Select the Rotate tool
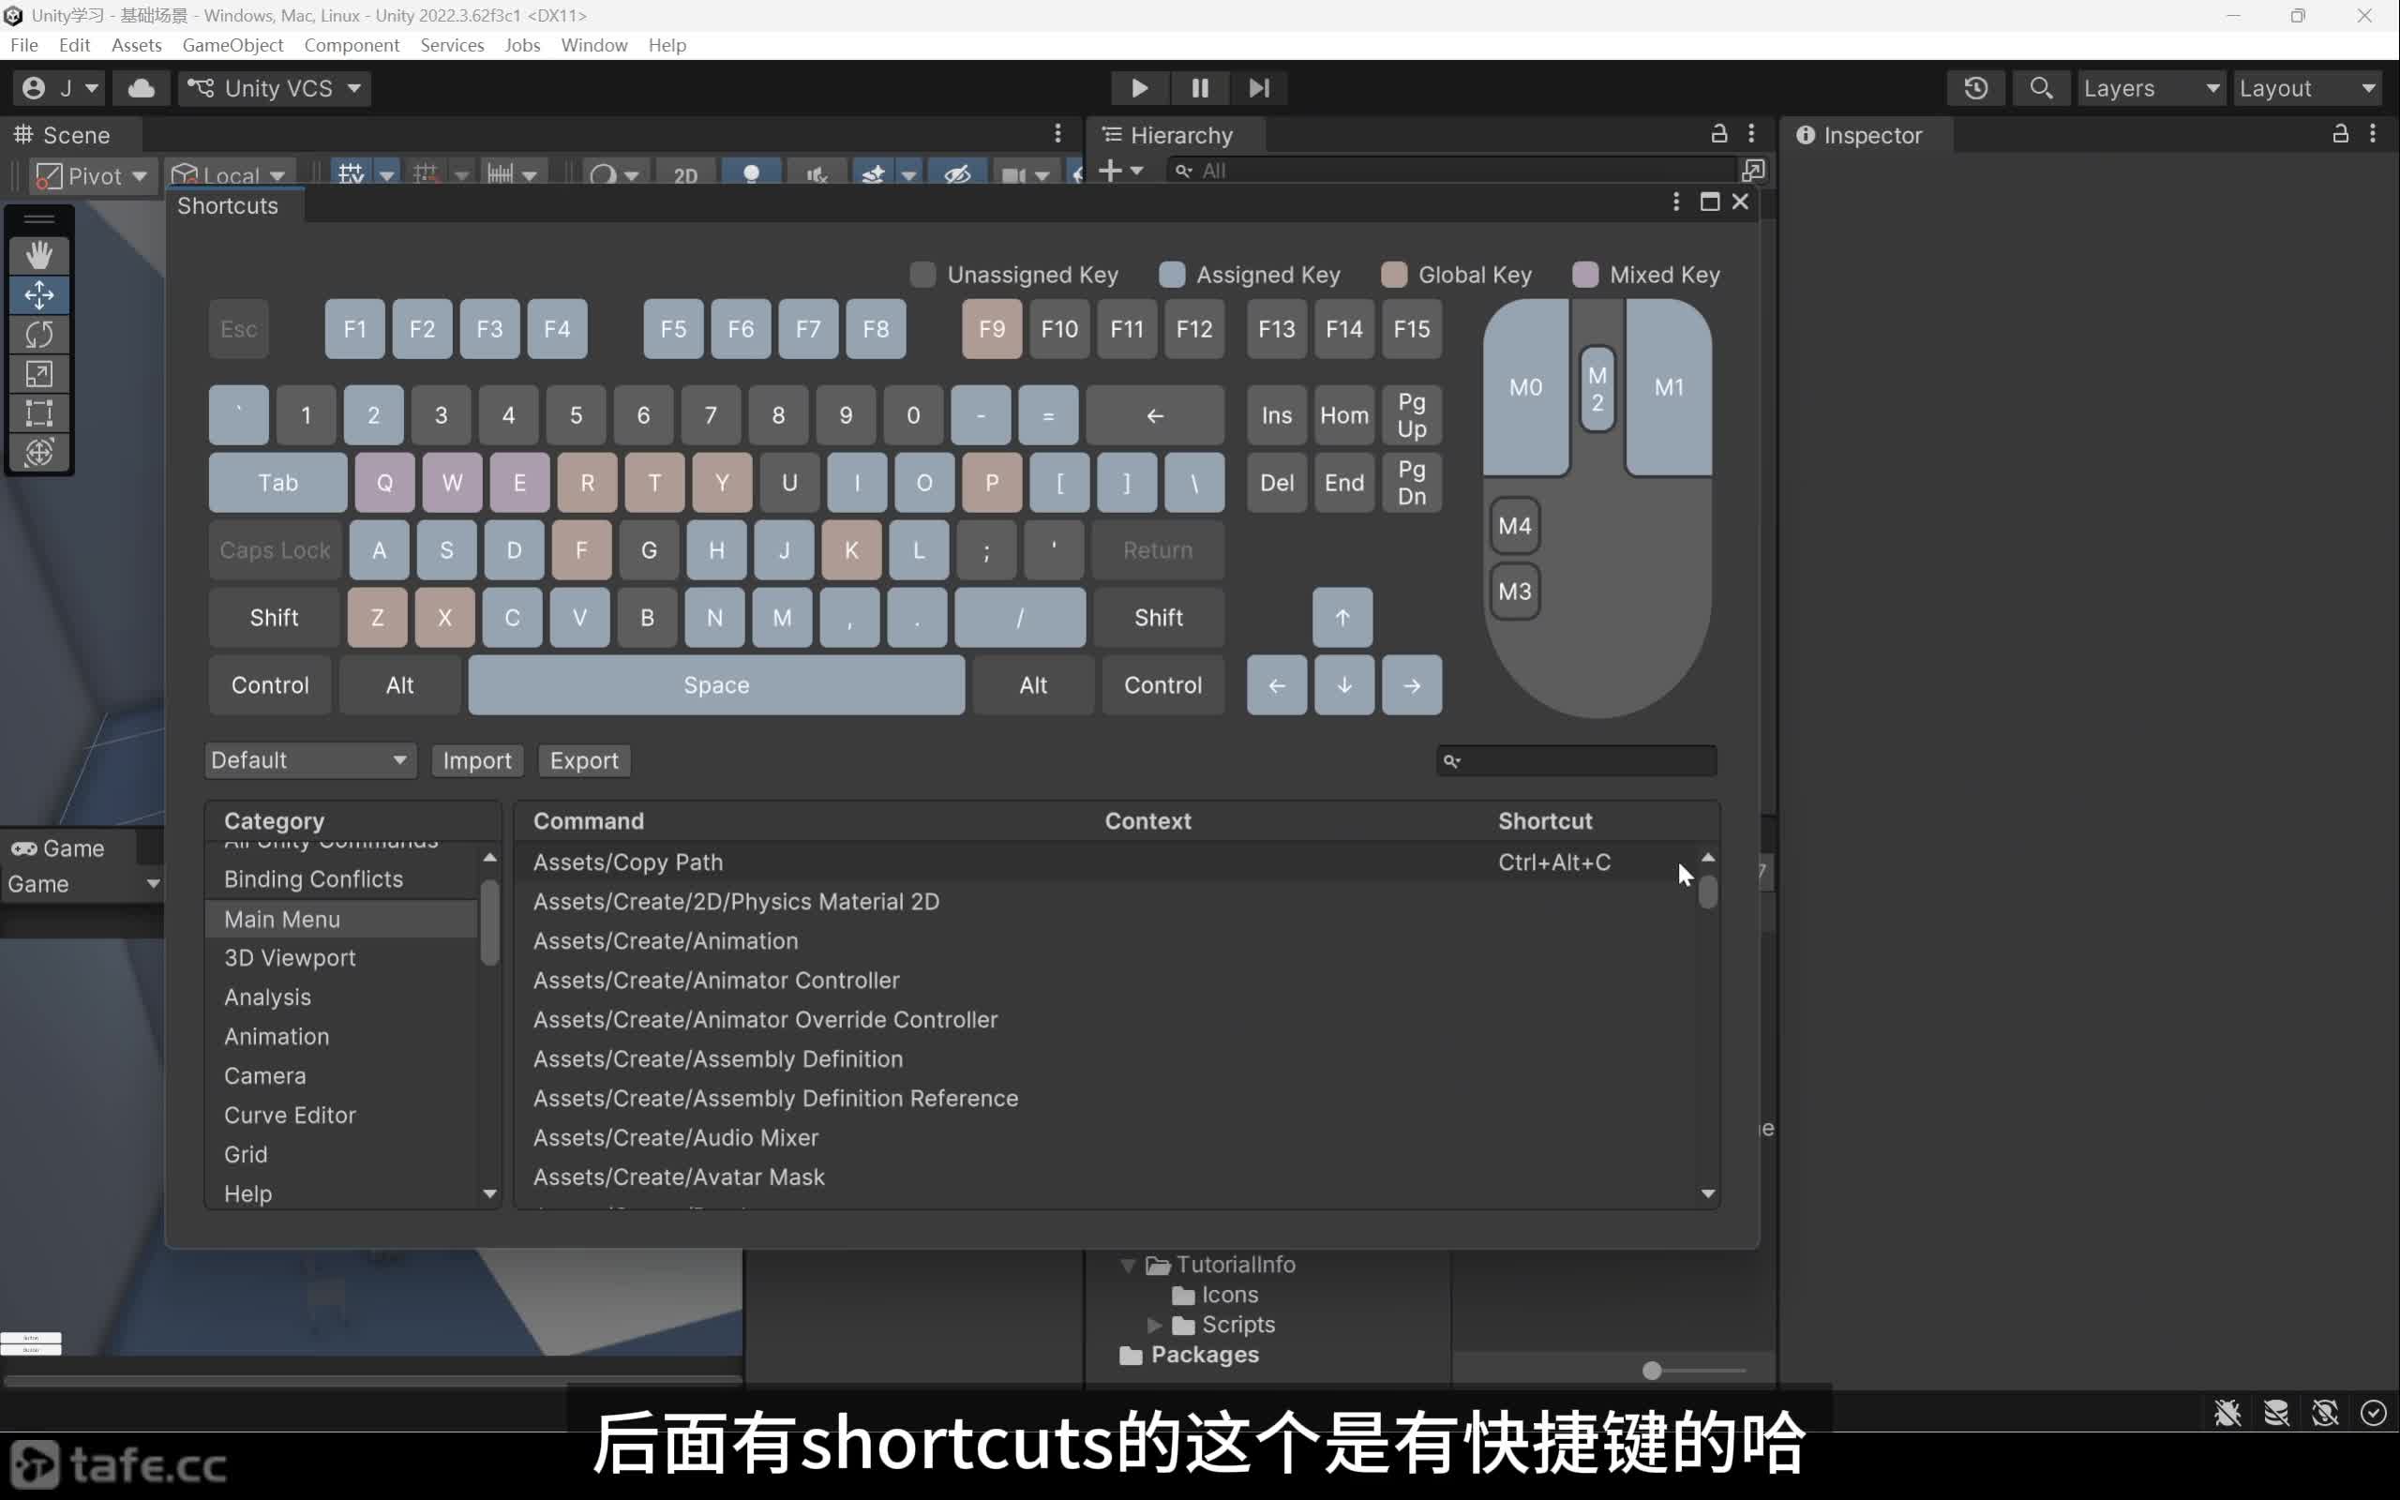2400x1500 pixels. pos(38,335)
